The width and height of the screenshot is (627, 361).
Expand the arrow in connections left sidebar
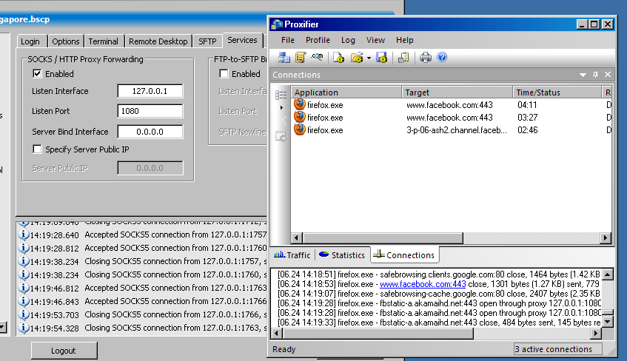(x=281, y=108)
